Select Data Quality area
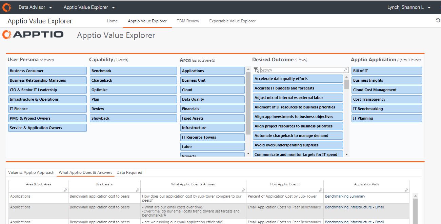The image size is (441, 224). coord(213,99)
